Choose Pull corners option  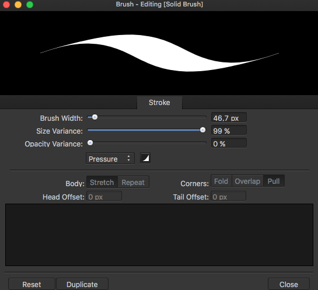tap(274, 181)
